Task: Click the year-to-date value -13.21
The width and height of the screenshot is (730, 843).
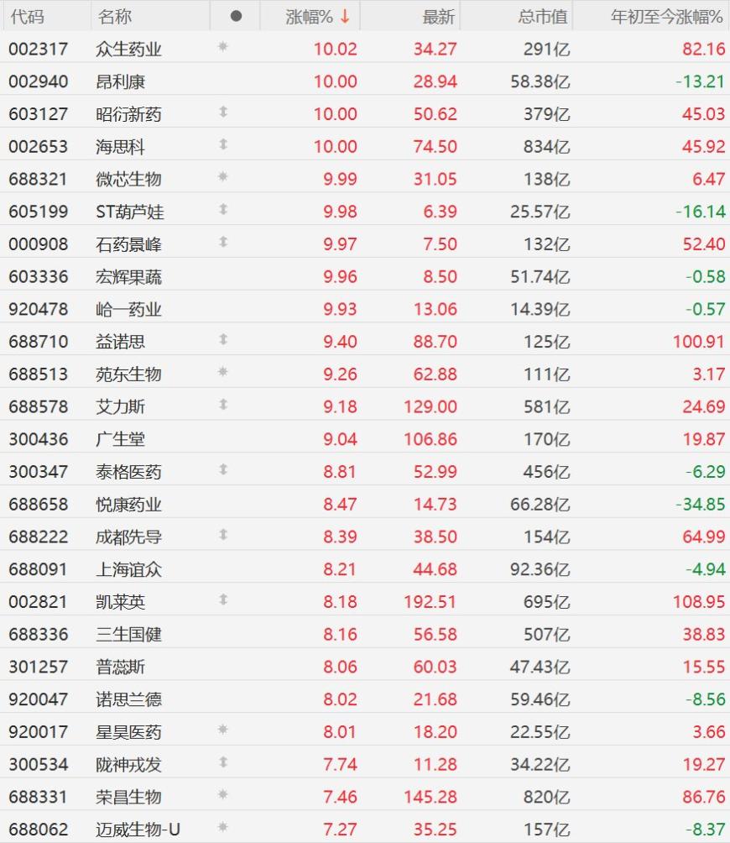Action: pos(701,81)
